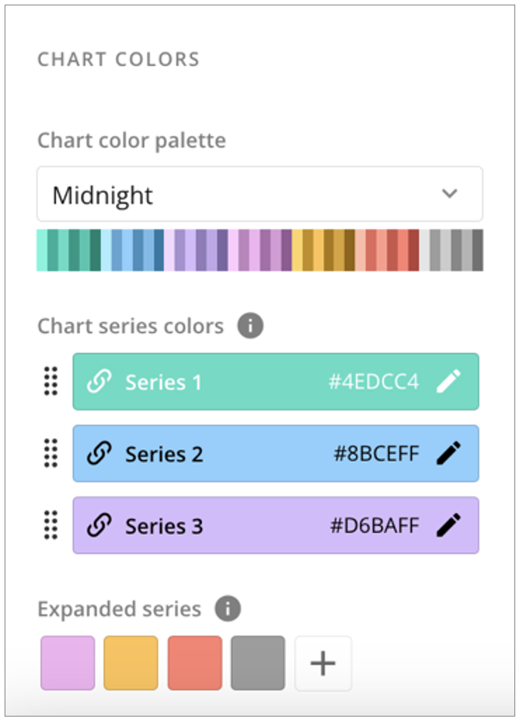Screen dimensions: 519x722
Task: Select the gray expanded series swatch
Action: click(258, 662)
